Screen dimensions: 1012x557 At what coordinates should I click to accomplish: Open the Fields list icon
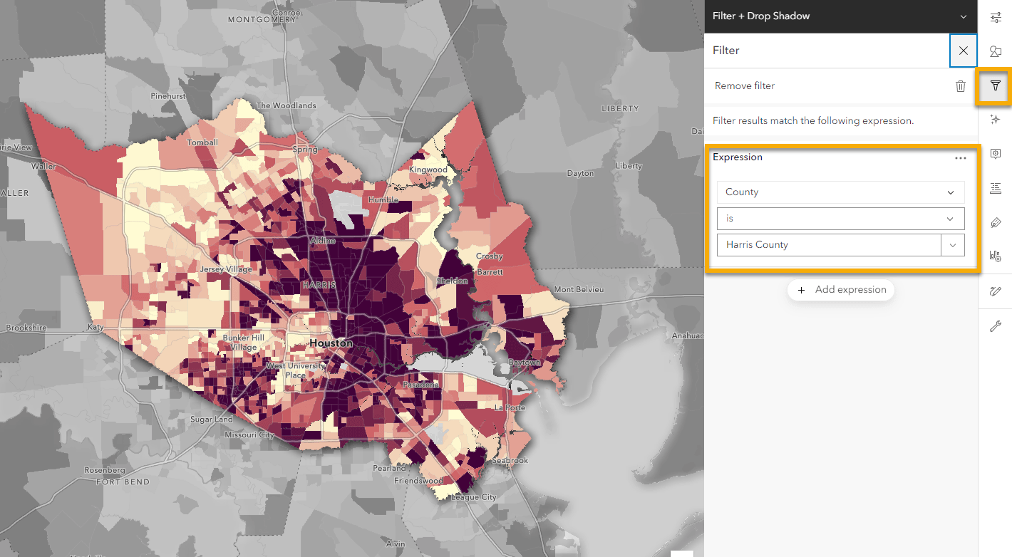(996, 188)
